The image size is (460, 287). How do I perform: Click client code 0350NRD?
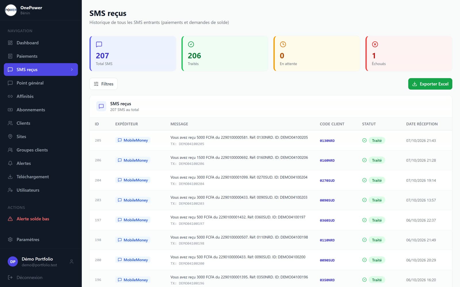pyautogui.click(x=327, y=280)
